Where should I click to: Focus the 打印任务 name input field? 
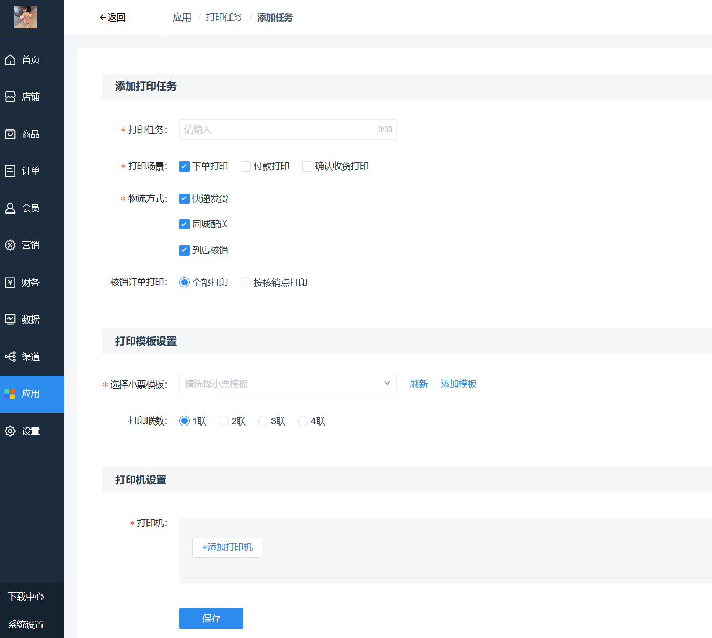pos(279,130)
